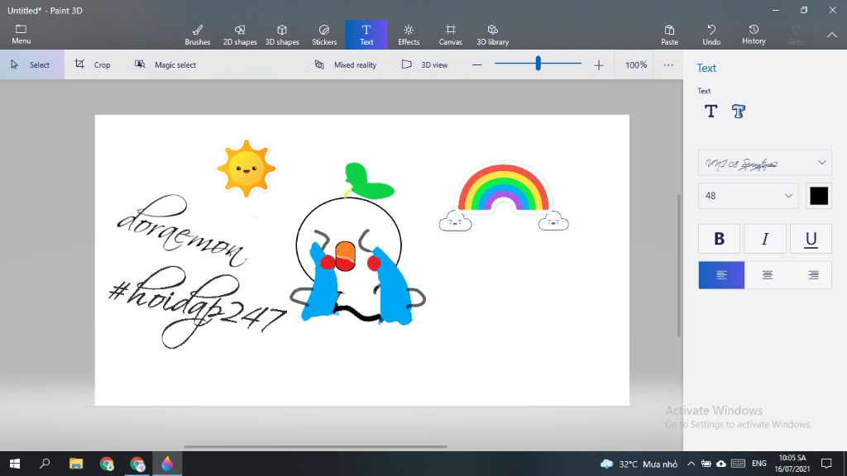Open File Explorer from taskbar
The height and width of the screenshot is (476, 847).
[76, 464]
